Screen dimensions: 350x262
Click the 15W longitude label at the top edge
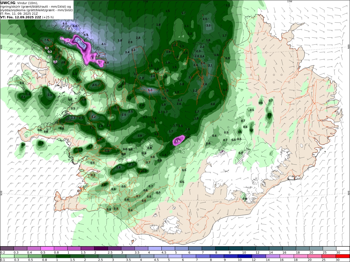pos(289,1)
